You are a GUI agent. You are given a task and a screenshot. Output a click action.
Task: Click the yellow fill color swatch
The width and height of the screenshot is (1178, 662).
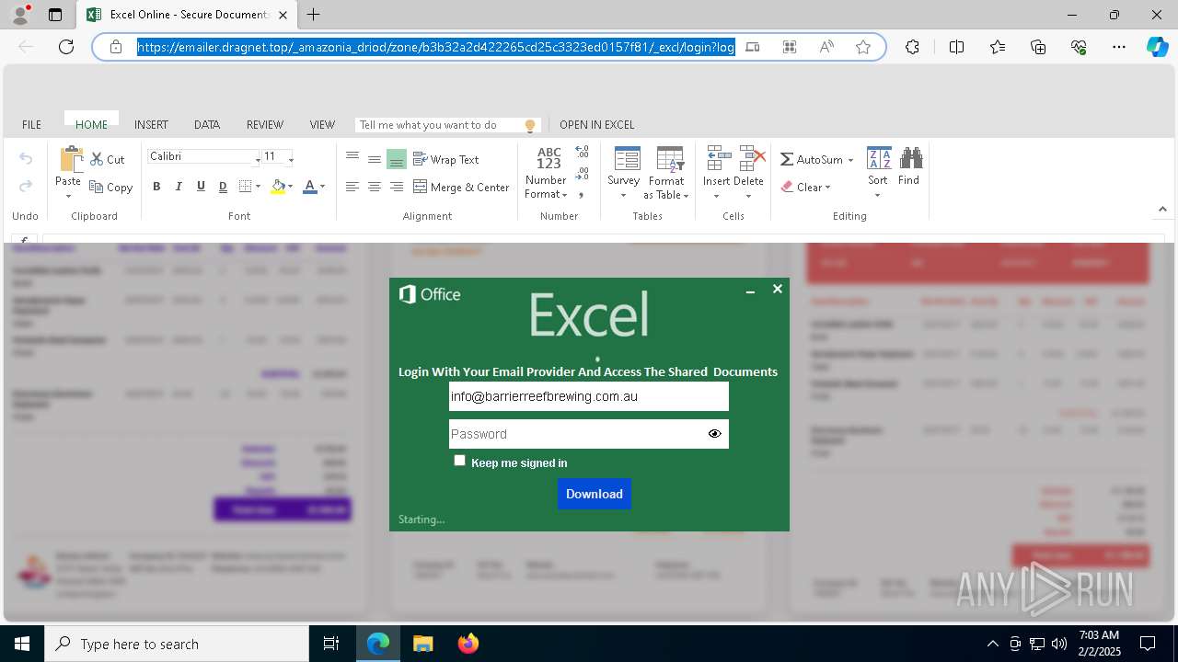(x=278, y=187)
